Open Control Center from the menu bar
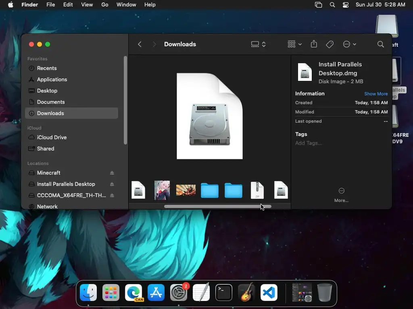 pos(346,5)
